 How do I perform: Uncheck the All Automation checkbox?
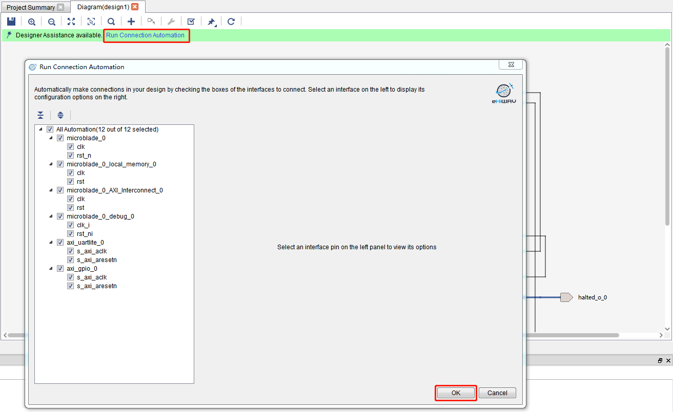pyautogui.click(x=50, y=129)
